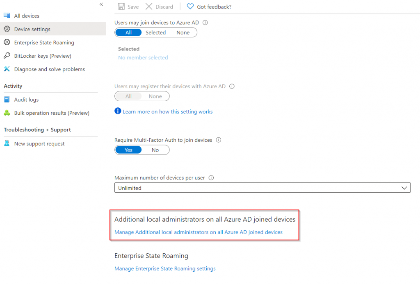Click the All devices monitor icon

[x=7, y=15]
